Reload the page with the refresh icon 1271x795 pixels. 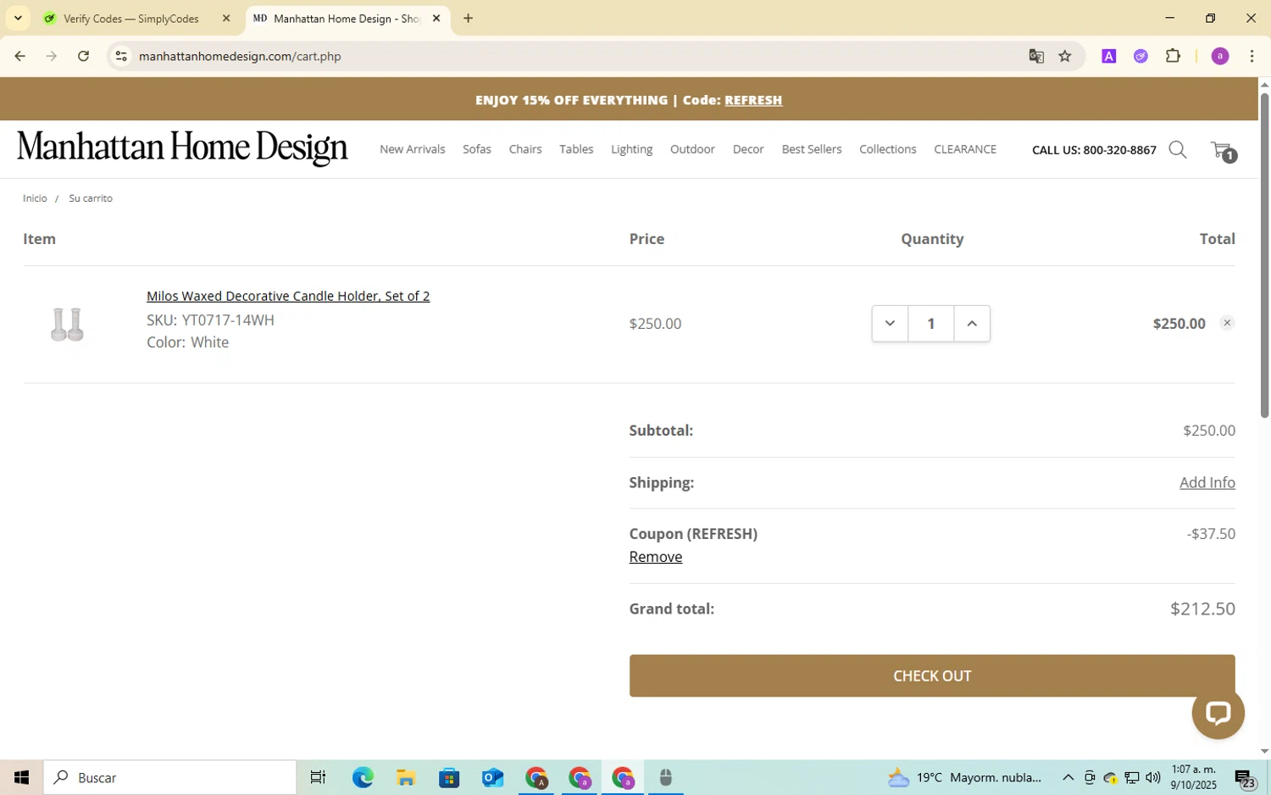(83, 56)
